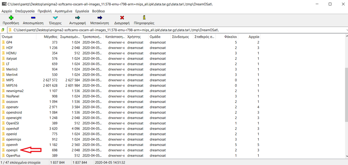
Task: Sort by the Αρχεία column header
Action: [249, 37]
